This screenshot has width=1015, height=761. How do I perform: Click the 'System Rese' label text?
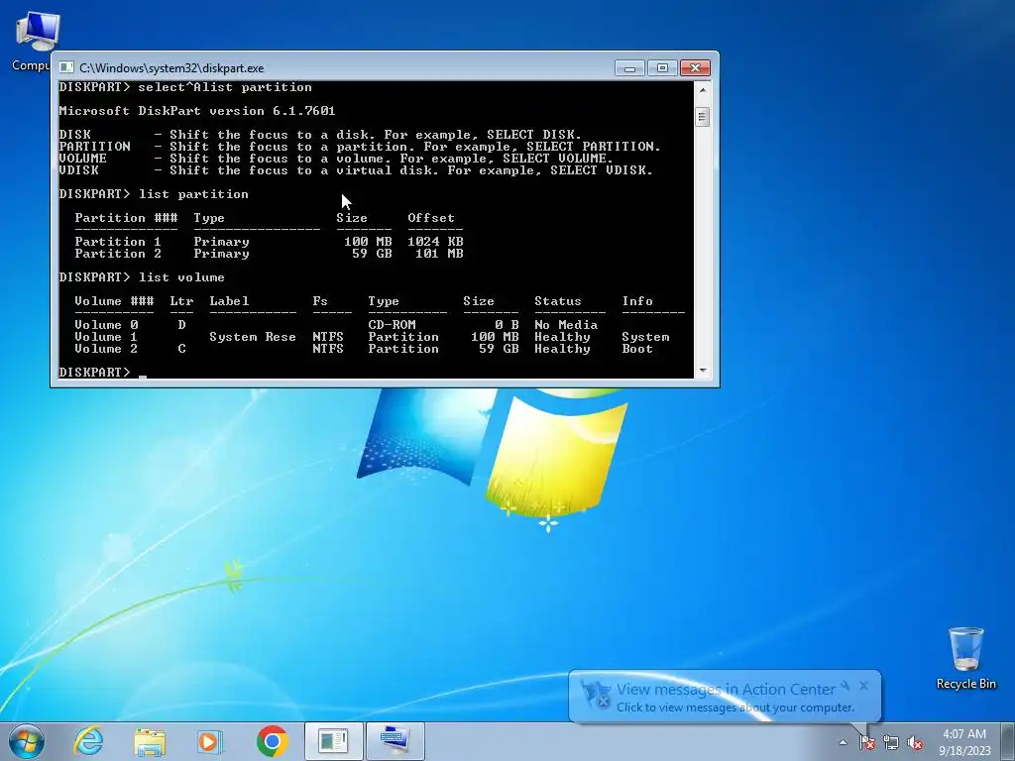[253, 337]
